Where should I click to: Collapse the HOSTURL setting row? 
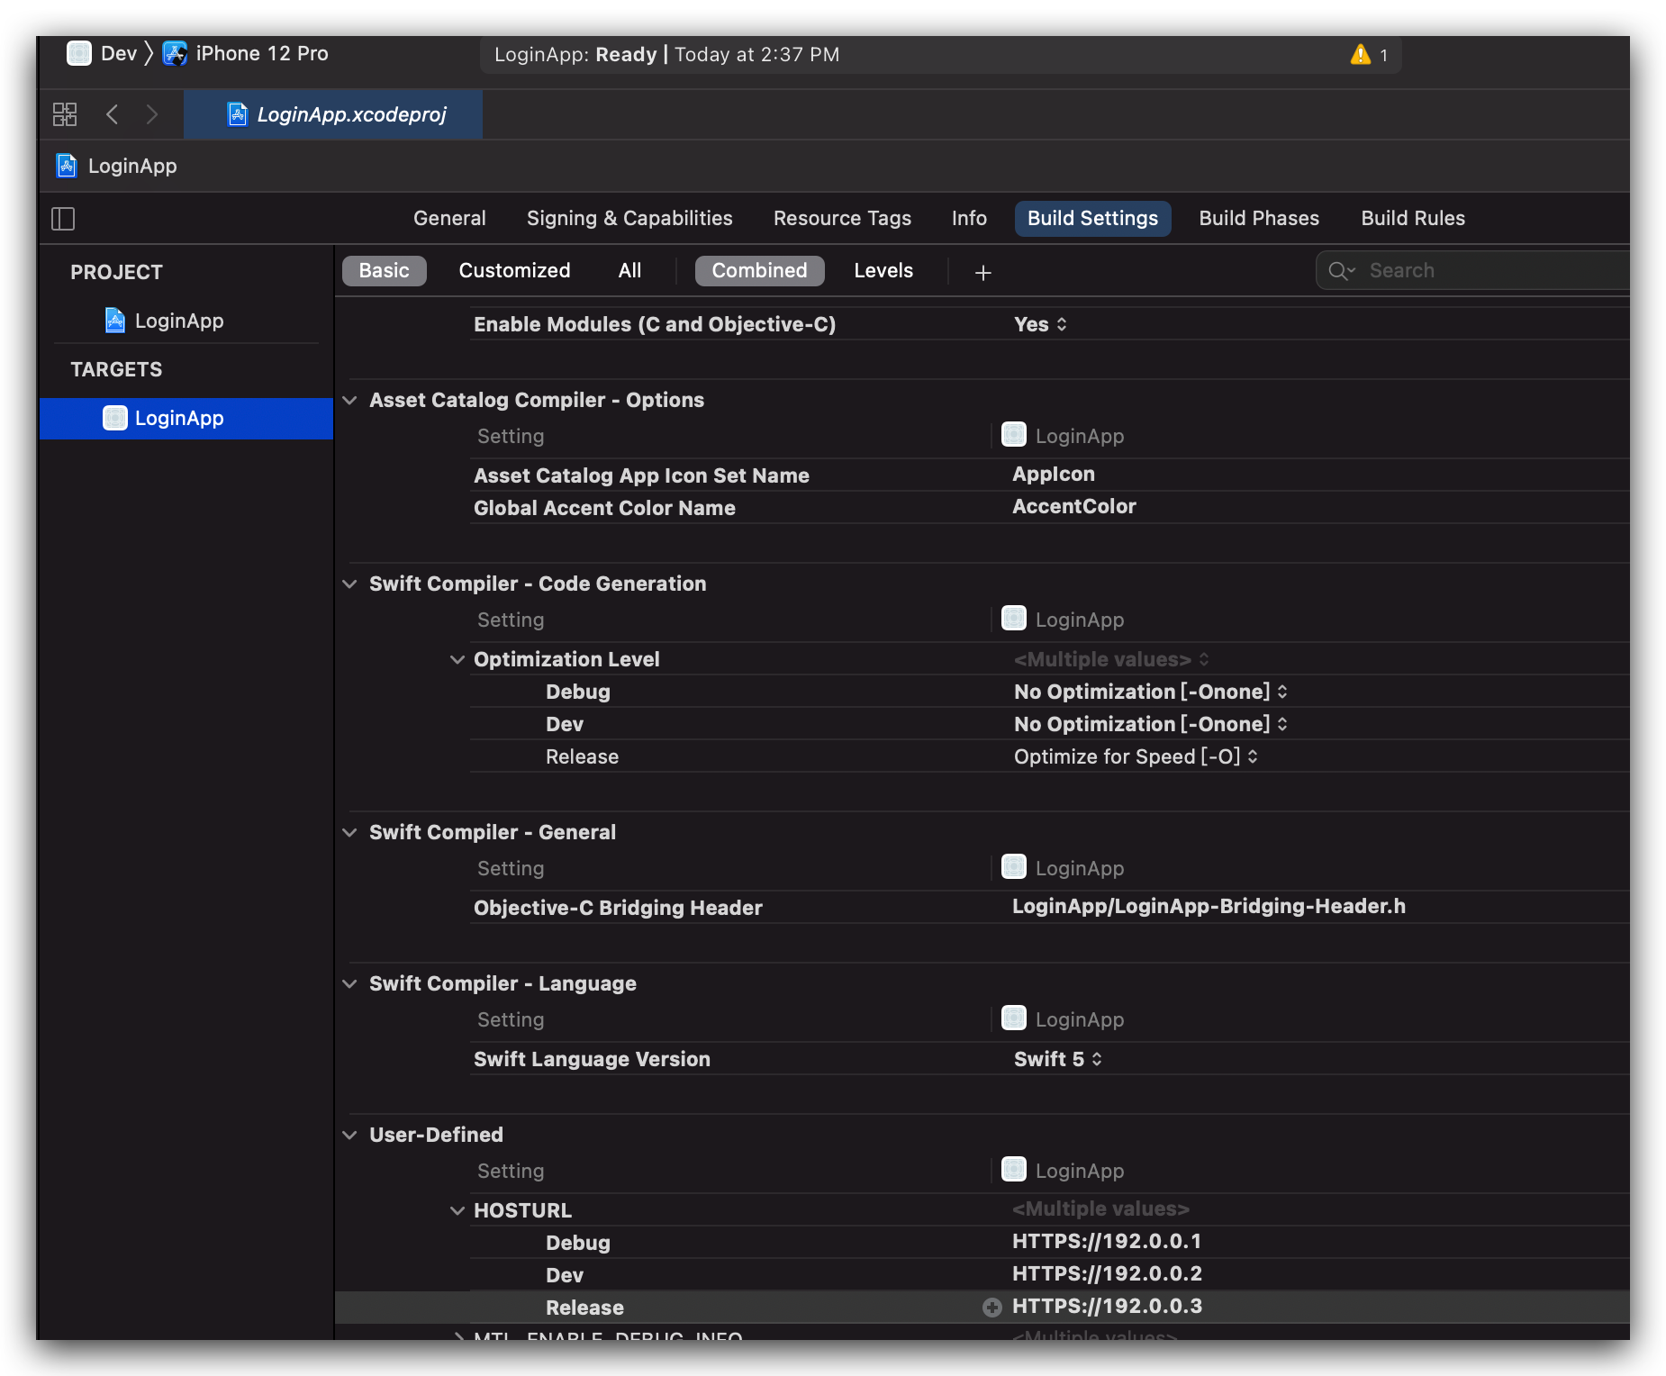(457, 1211)
